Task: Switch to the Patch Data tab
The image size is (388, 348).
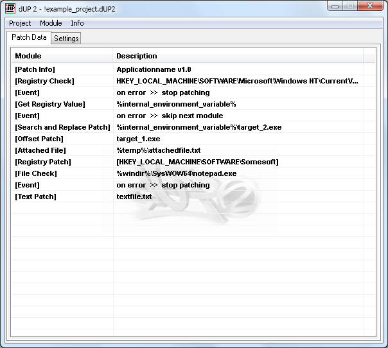Action: pyautogui.click(x=29, y=37)
